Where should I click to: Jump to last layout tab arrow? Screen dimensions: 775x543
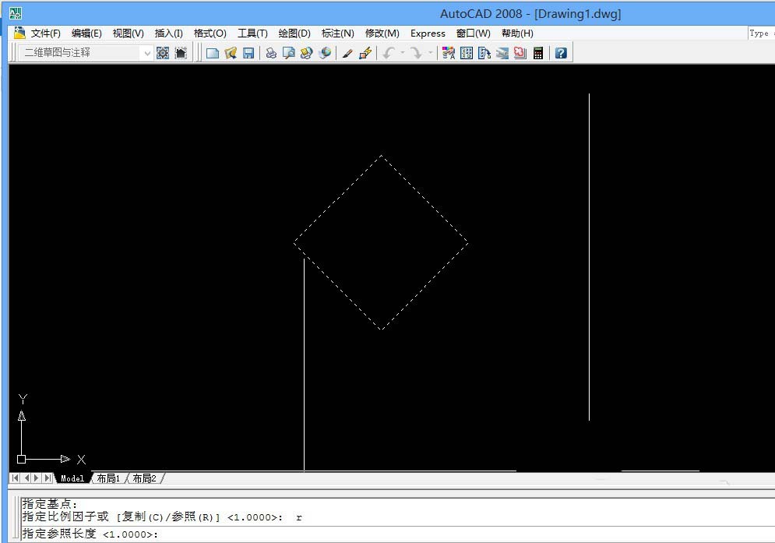pyautogui.click(x=48, y=478)
